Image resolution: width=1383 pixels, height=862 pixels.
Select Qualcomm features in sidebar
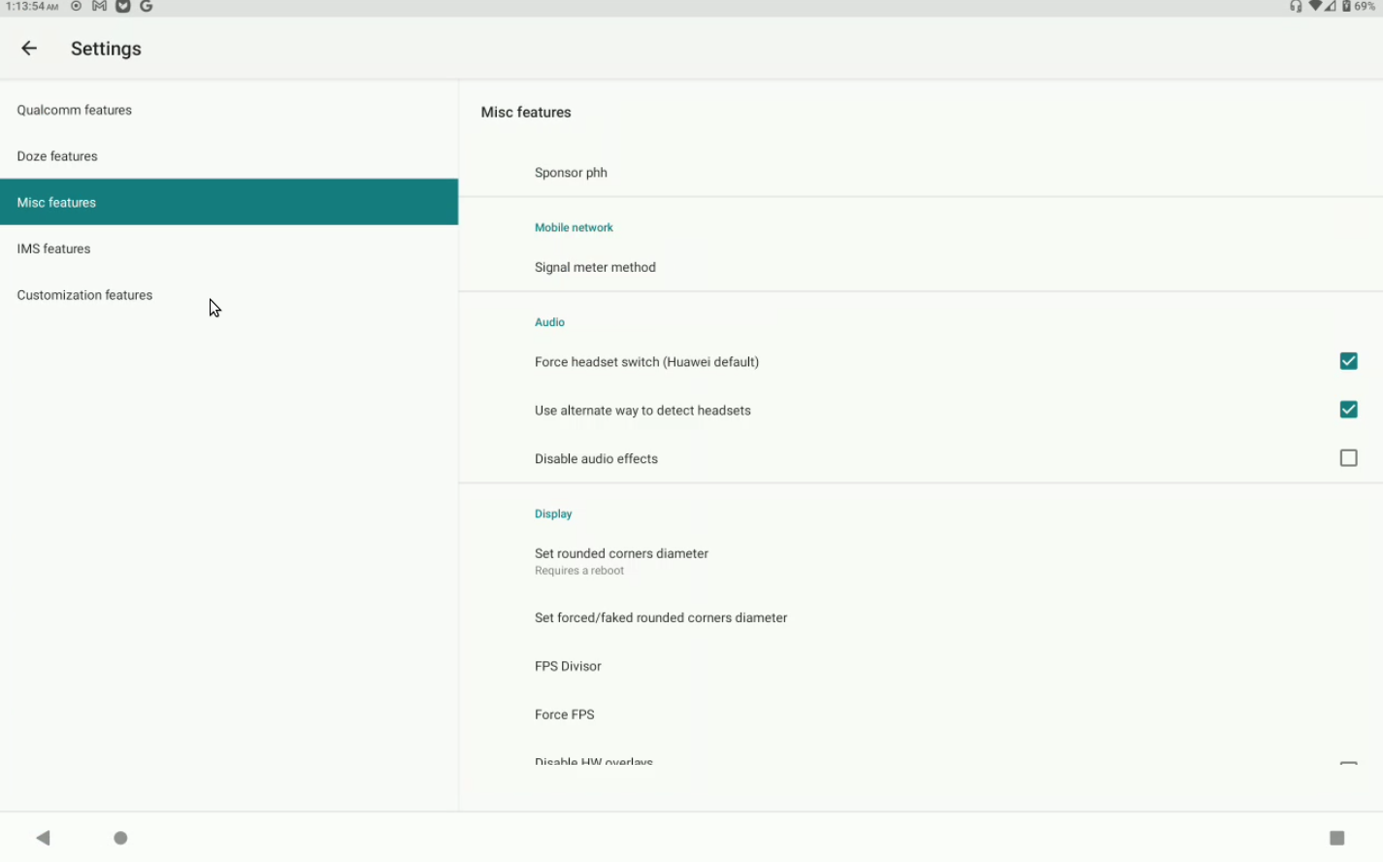(75, 110)
